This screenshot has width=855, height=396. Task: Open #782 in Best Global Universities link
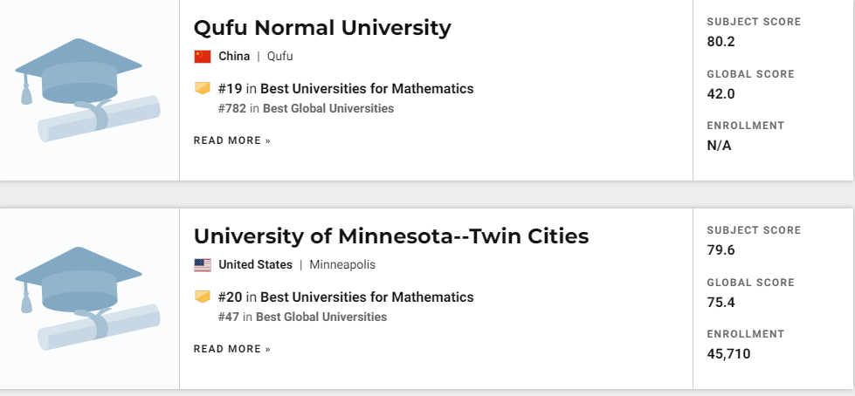[306, 109]
